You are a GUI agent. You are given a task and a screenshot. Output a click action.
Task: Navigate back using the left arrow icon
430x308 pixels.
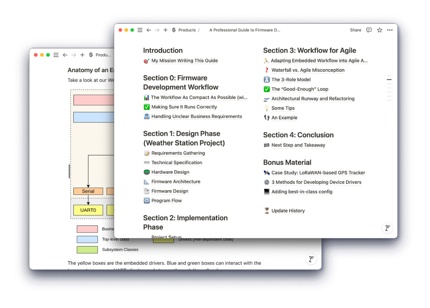149,30
